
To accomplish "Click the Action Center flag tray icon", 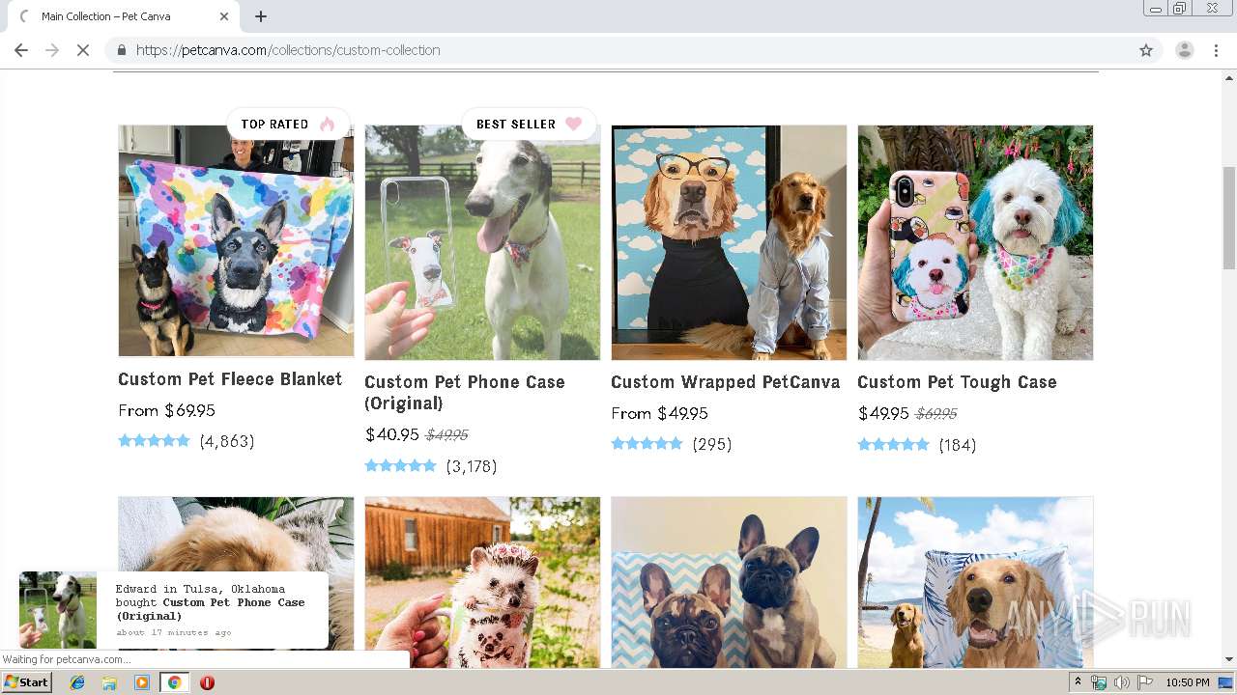I will pyautogui.click(x=1144, y=682).
